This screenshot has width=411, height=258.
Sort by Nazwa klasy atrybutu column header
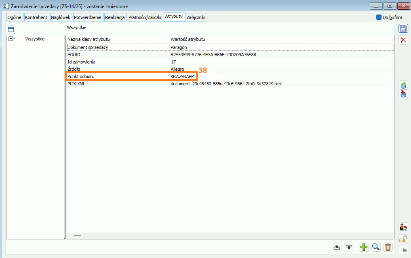[118, 39]
